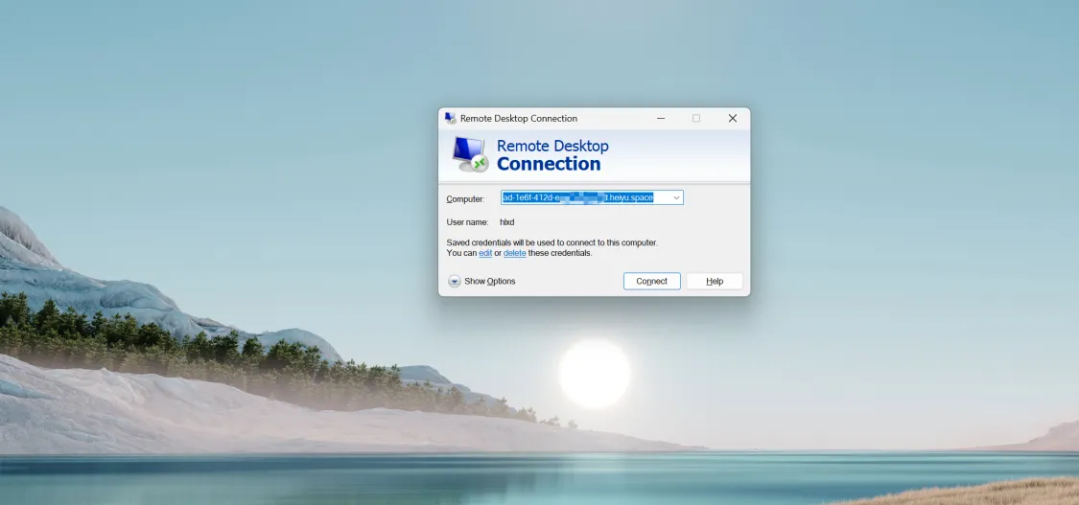Click the Remote Desktop Connection title bar text

click(519, 118)
